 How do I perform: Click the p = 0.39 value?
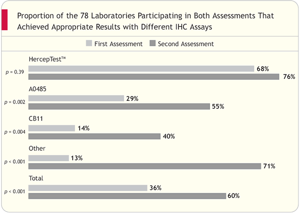coord(15,72)
